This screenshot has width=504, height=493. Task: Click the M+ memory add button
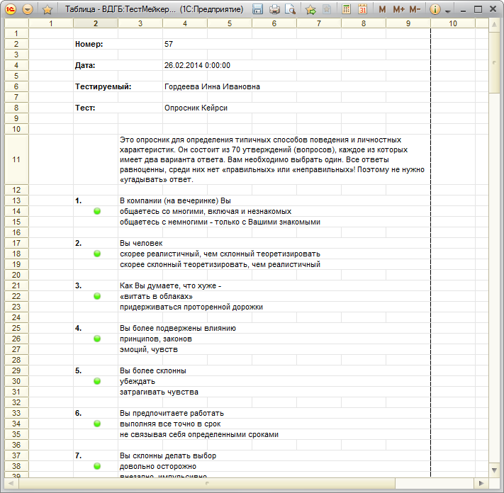click(398, 10)
